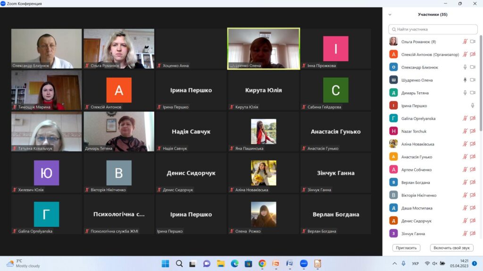The width and height of the screenshot is (483, 271).
Task: Toggle Ольга Романюк's camera in participants list
Action: click(473, 42)
